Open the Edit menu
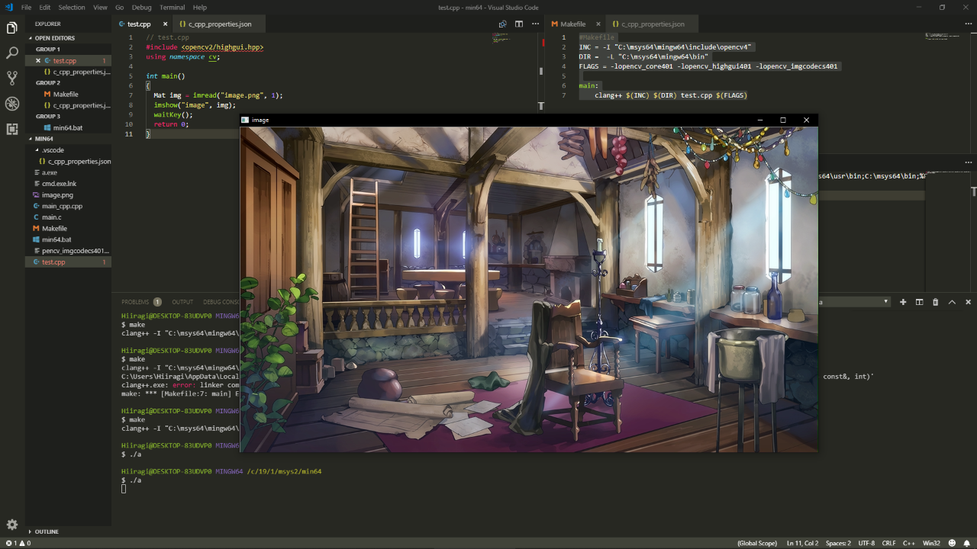 point(46,8)
